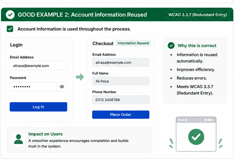Select the Checkout email address field
The height and width of the screenshot is (159, 239).
[121, 62]
